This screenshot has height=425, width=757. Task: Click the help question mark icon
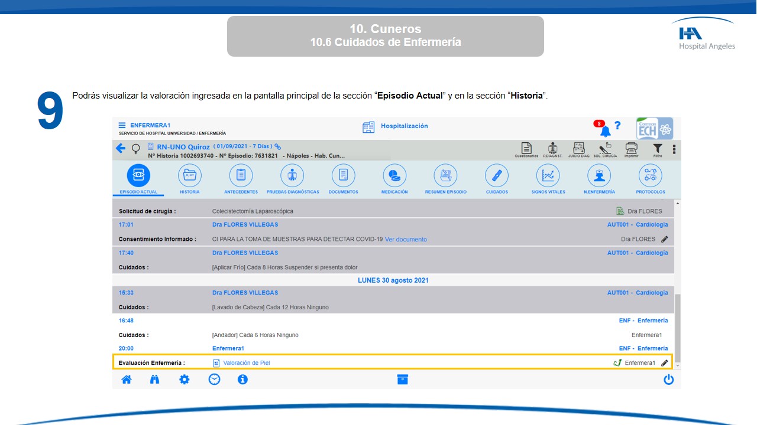tap(617, 126)
